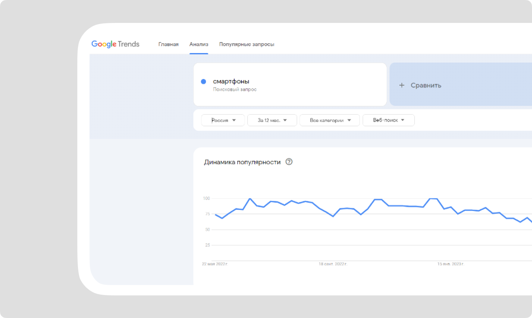Edit the смартфоны search term field
The height and width of the screenshot is (318, 532).
tap(231, 81)
